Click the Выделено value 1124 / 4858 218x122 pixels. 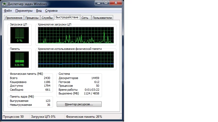[92, 93]
